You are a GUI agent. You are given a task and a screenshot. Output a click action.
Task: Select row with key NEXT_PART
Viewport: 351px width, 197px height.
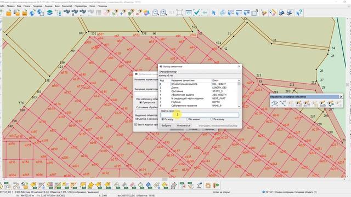tap(198, 99)
